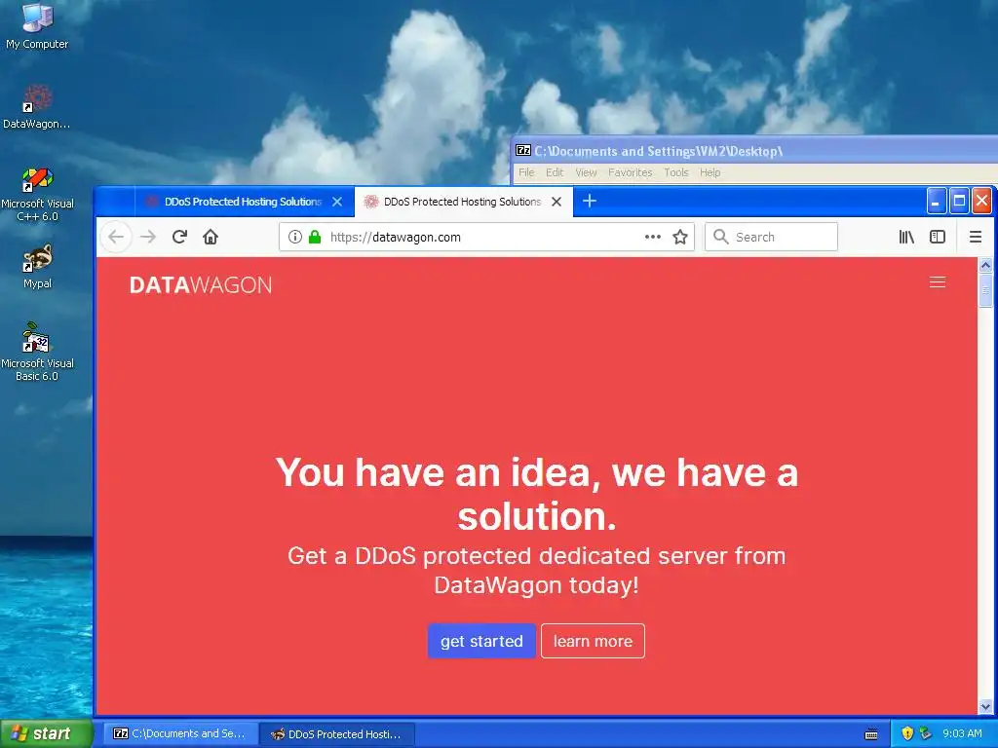This screenshot has height=748, width=998.
Task: Click into the browser Search box
Action: point(771,238)
